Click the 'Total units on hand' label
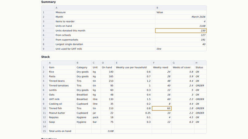The width and height of the screenshot is (248, 139). (62, 131)
